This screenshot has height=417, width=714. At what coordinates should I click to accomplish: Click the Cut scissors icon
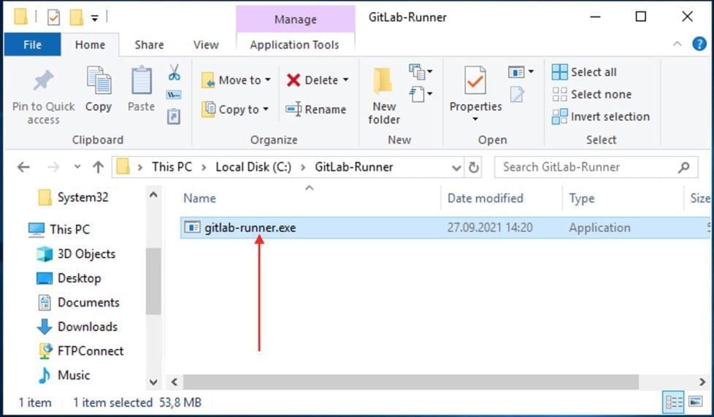pyautogui.click(x=174, y=72)
